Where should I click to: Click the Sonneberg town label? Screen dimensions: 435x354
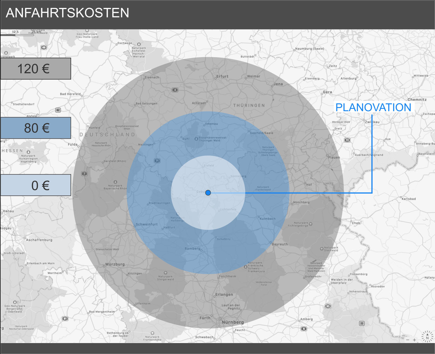[238, 176]
